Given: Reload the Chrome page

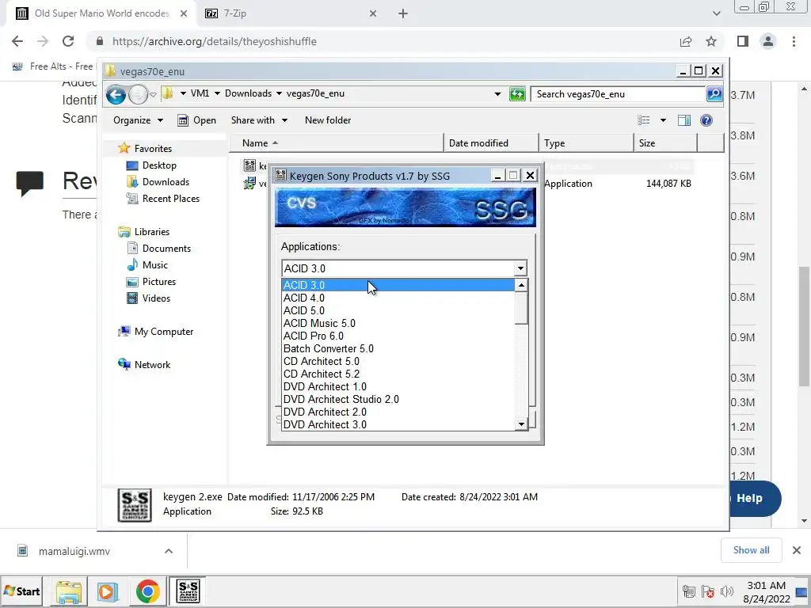Looking at the screenshot, I should pyautogui.click(x=68, y=41).
